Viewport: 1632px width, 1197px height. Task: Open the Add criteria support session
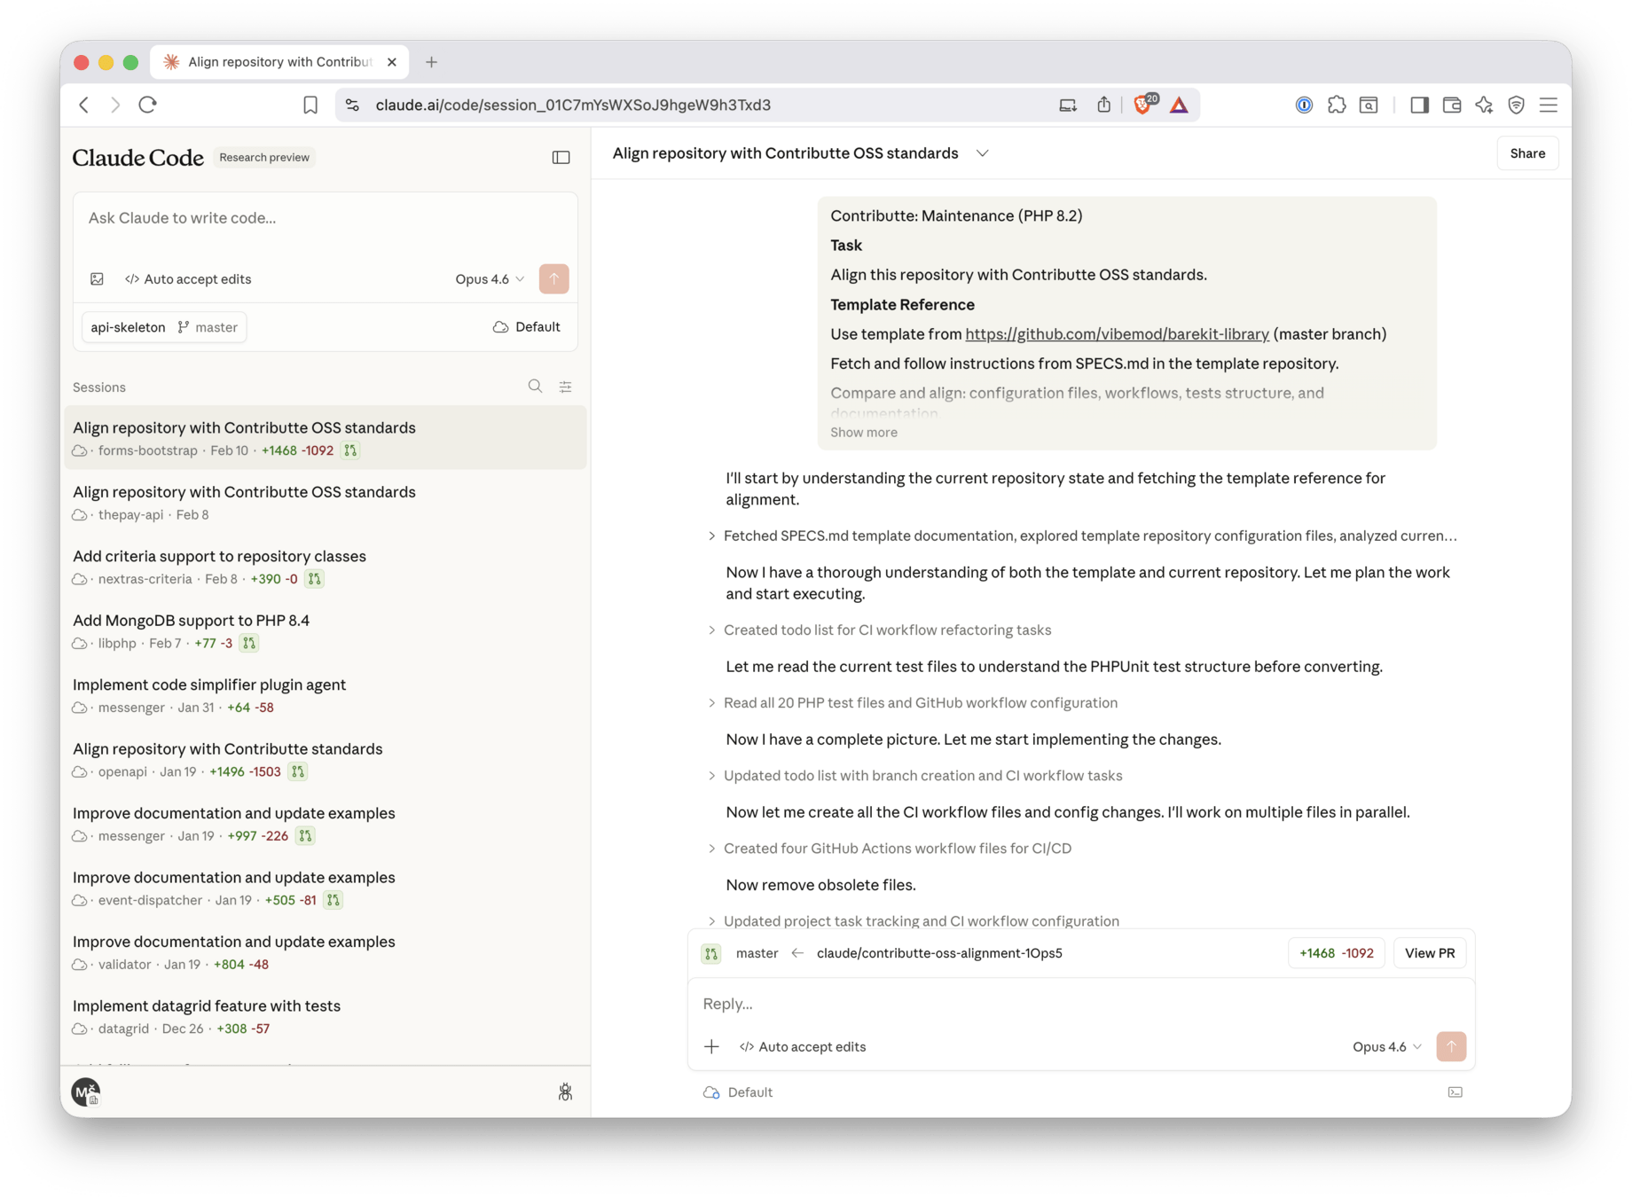point(326,567)
